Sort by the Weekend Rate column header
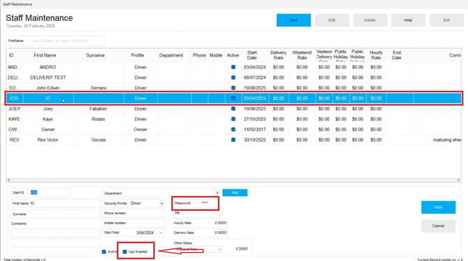Screen dimensions: 468x261 coord(302,55)
